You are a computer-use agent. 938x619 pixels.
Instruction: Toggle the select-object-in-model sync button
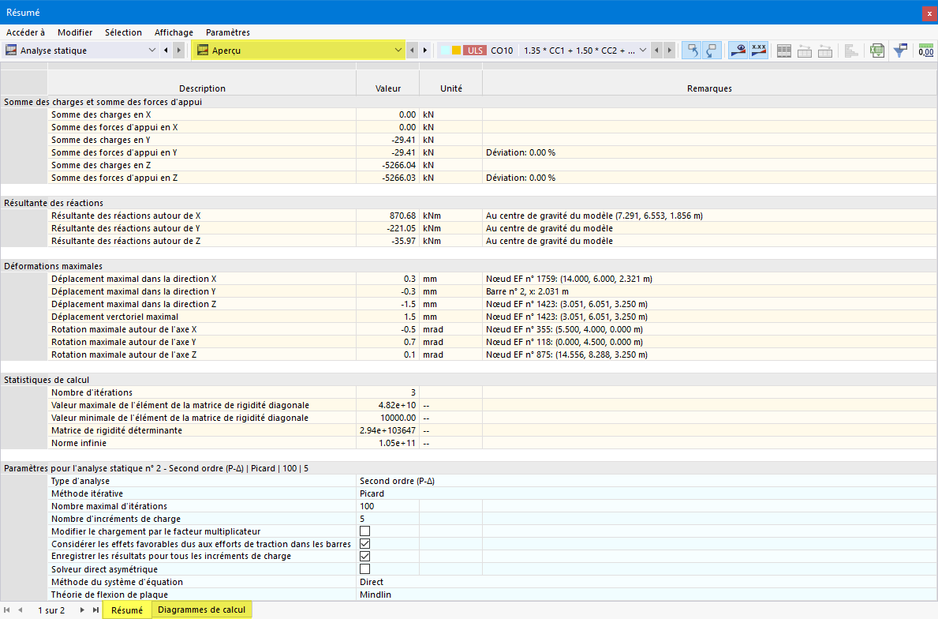pos(692,51)
